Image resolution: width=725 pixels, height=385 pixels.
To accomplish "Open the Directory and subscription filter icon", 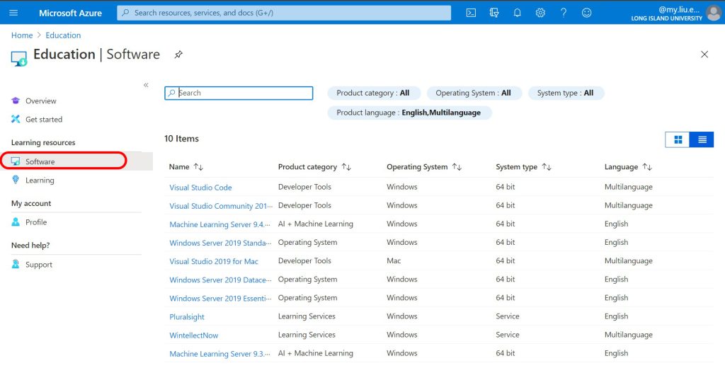I will [493, 13].
